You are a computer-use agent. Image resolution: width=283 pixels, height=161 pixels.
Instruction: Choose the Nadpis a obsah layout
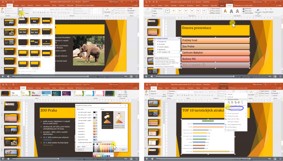pos(35,22)
